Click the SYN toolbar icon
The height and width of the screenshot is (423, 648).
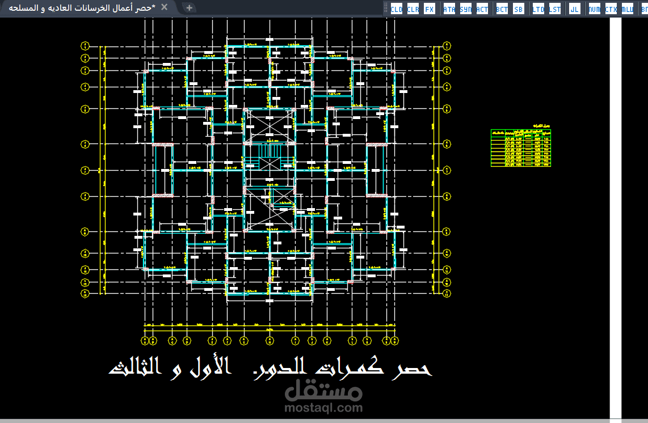coord(466,9)
